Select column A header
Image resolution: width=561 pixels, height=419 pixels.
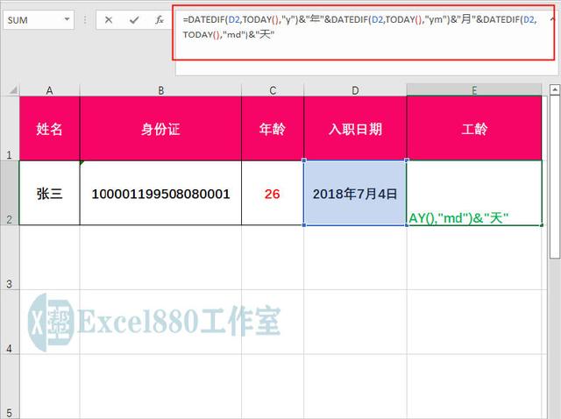point(49,90)
